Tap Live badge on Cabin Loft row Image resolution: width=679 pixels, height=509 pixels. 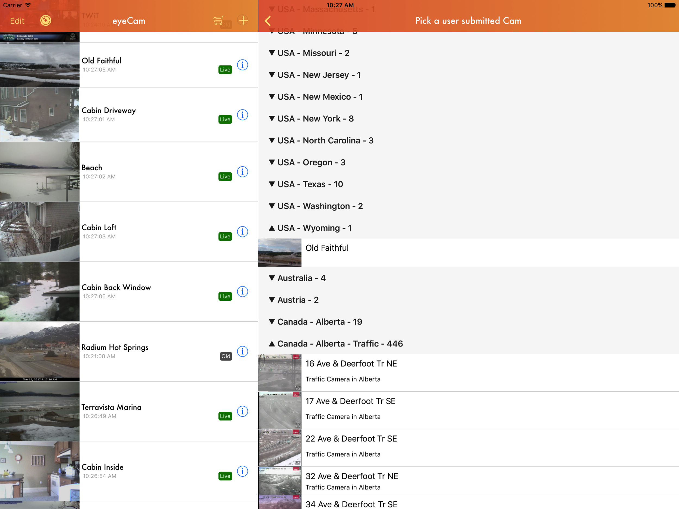(225, 236)
